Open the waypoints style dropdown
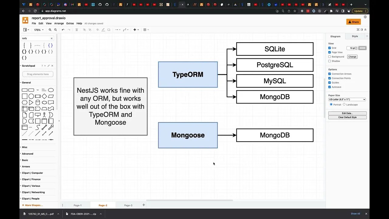Image resolution: width=389 pixels, height=219 pixels. (x=126, y=30)
